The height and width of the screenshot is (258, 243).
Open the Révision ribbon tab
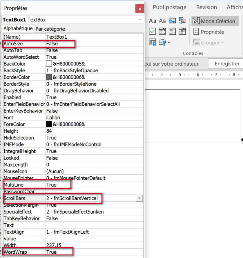pyautogui.click(x=206, y=7)
